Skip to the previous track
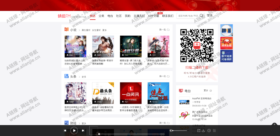This screenshot has height=136, width=280. pyautogui.click(x=65, y=130)
